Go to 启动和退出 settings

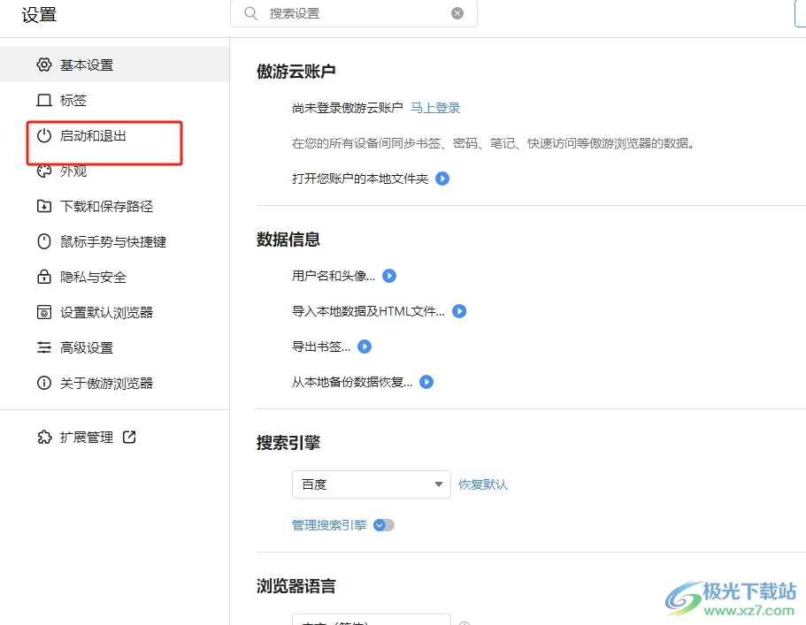pos(115,135)
